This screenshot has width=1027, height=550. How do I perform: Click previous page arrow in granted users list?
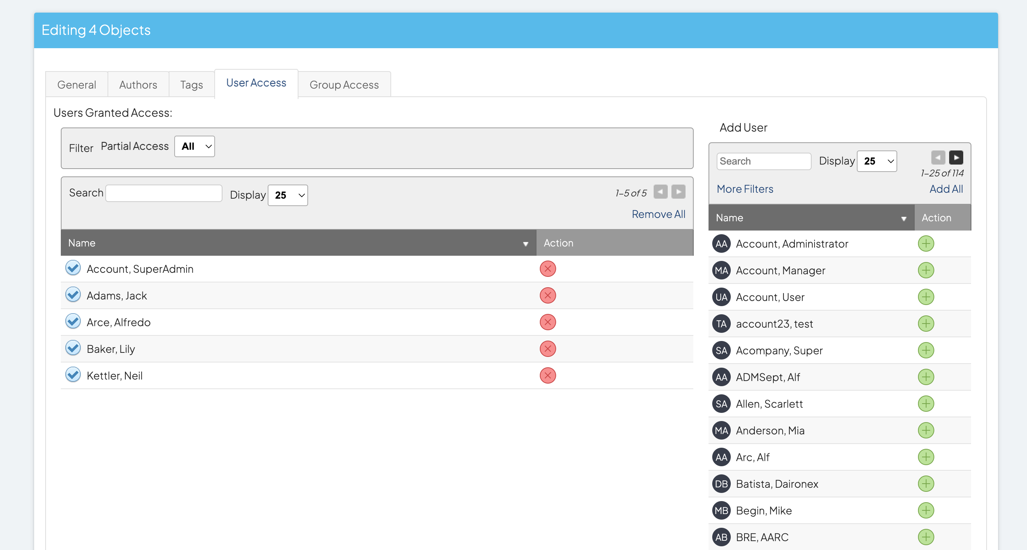tap(660, 192)
